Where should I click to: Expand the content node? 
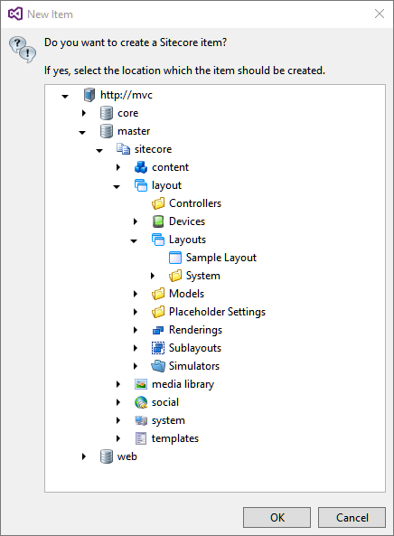[x=118, y=167]
